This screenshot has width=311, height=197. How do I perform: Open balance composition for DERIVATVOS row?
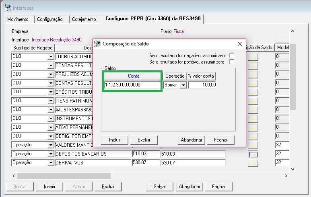click(x=253, y=164)
